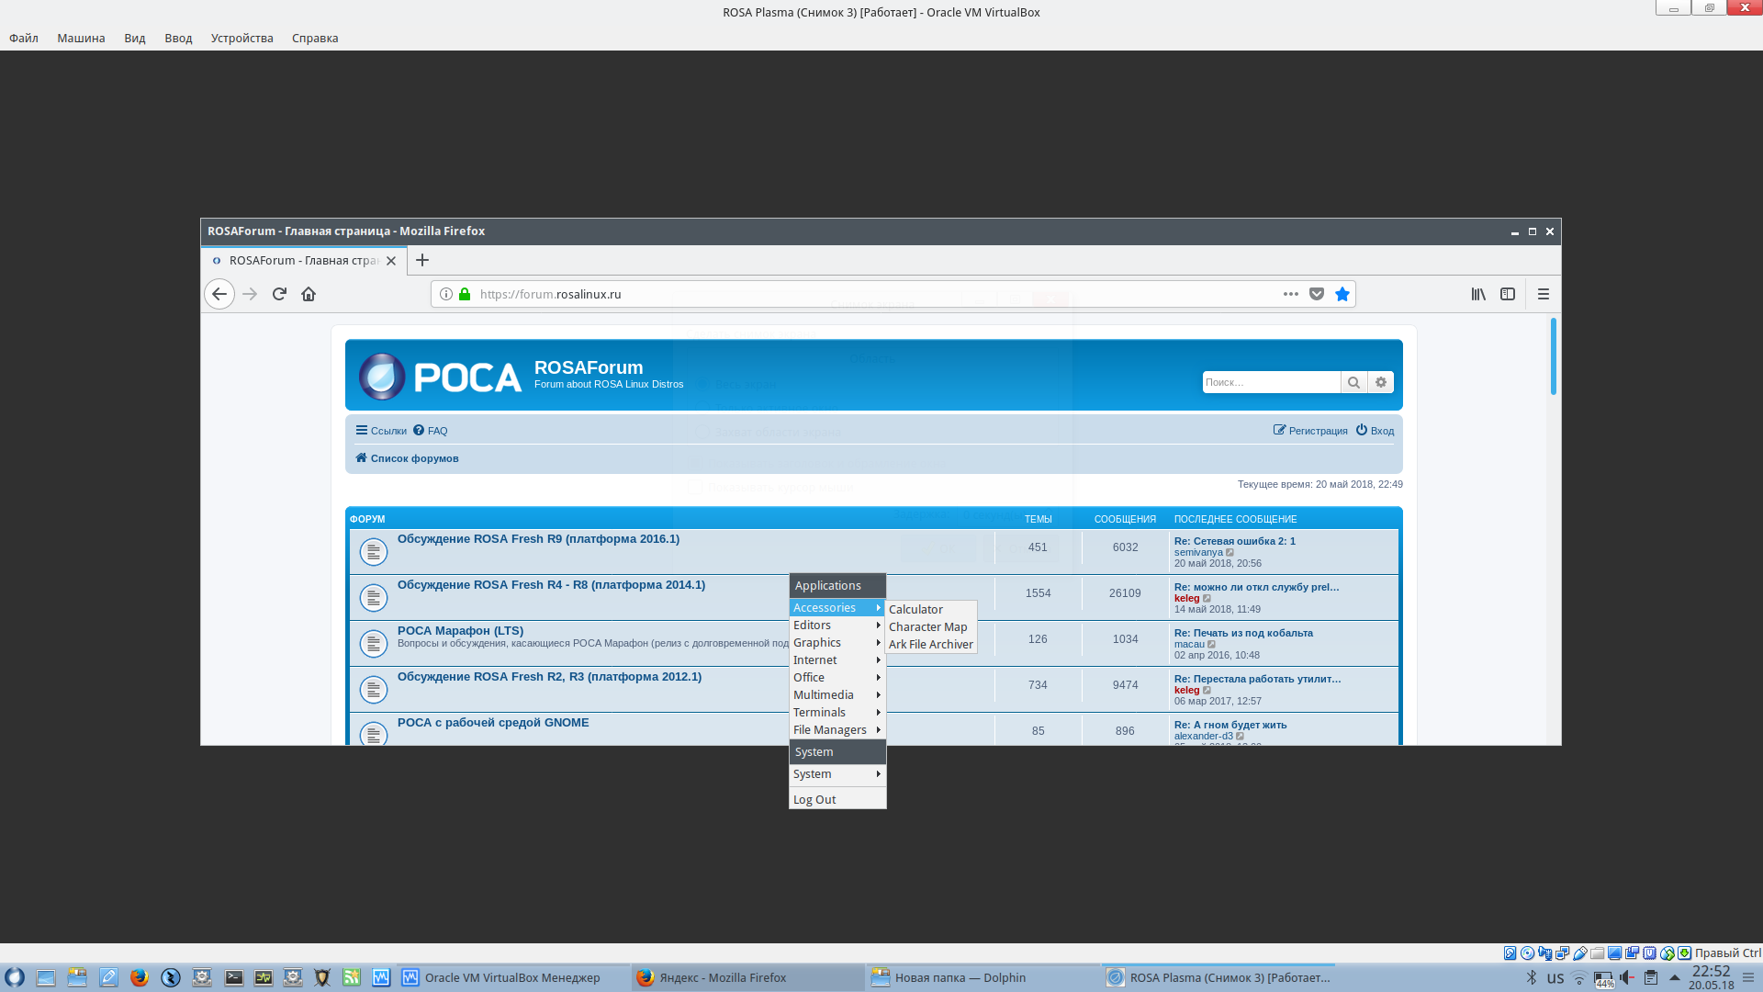This screenshot has width=1763, height=992.
Task: Open the Firefox library icon
Action: click(1478, 294)
